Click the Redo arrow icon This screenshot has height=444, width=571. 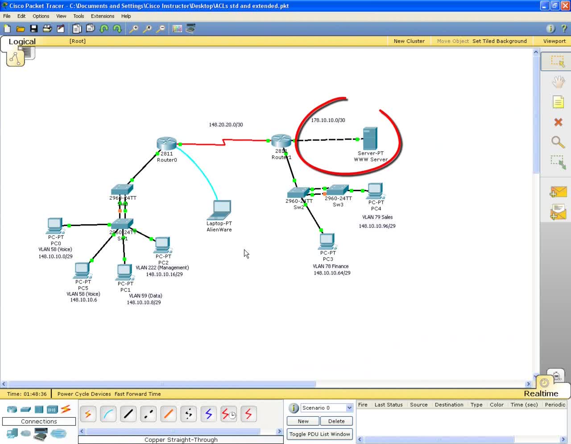117,29
